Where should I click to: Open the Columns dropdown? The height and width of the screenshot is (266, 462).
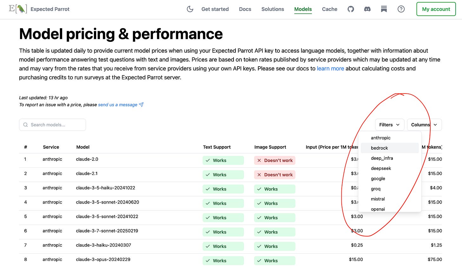(424, 125)
